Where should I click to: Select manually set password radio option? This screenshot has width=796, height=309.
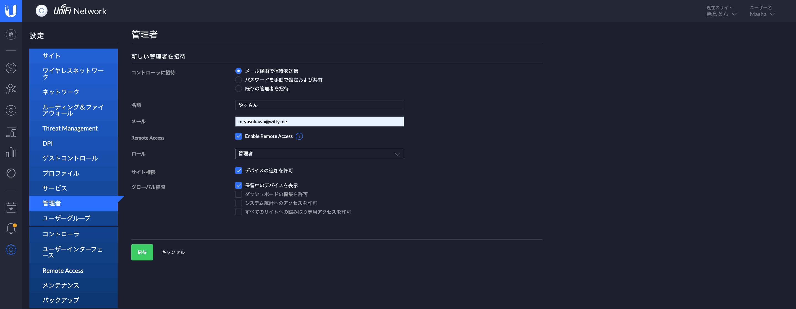click(x=239, y=80)
